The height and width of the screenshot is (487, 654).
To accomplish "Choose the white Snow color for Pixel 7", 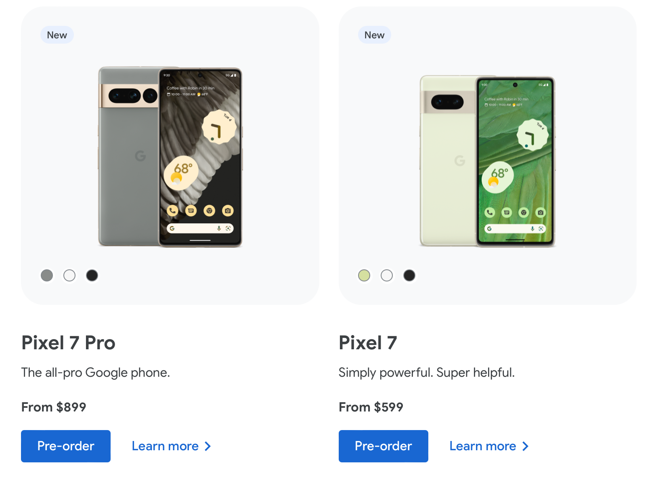I will pyautogui.click(x=387, y=275).
